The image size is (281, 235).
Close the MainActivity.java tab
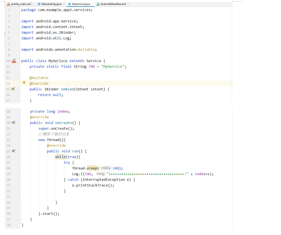64,4
